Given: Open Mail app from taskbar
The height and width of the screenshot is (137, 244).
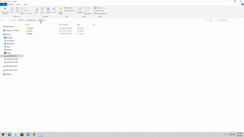Looking at the screenshot, I should [28, 134].
